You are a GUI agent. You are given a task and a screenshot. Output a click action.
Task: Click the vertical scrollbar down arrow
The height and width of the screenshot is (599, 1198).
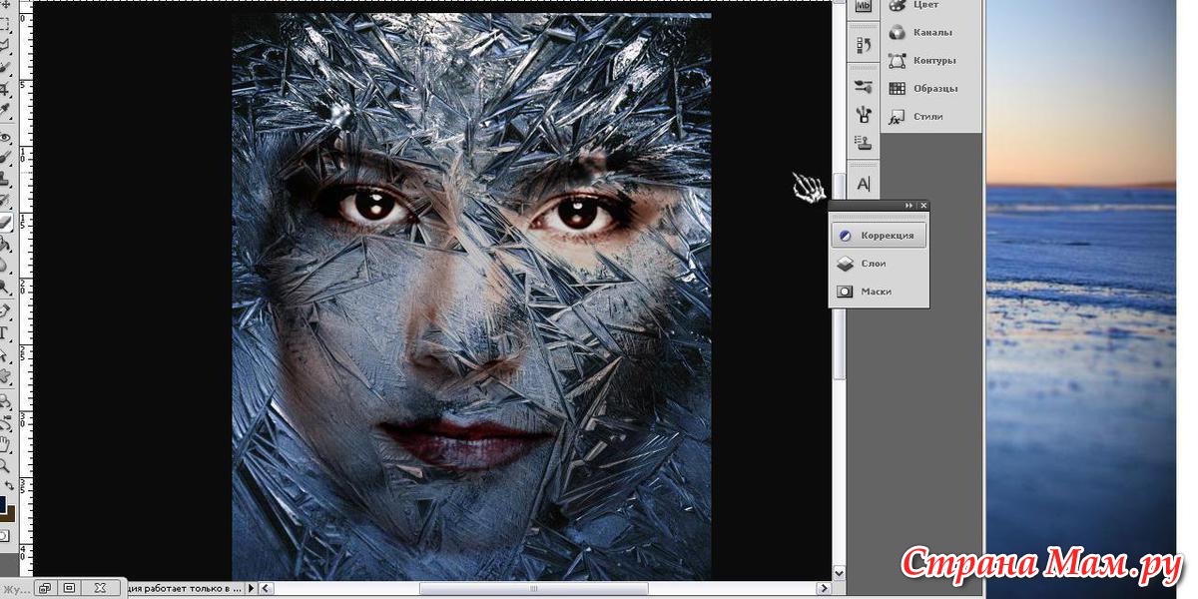839,574
